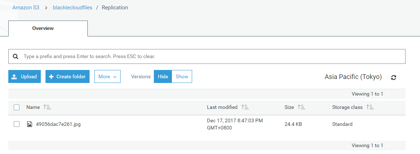This screenshot has height=154, width=420.
Task: Click the sort icon next to Last modified
Action: (245, 107)
